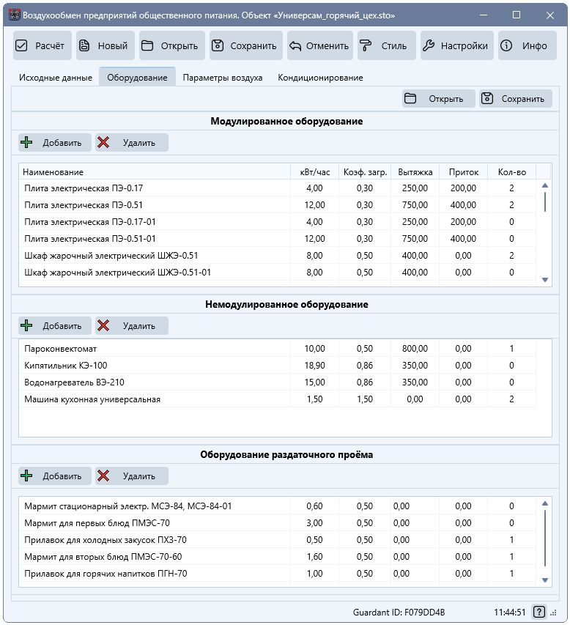The image size is (570, 625).
Task: Add equipment to раздаточного проёма section
Action: point(55,476)
